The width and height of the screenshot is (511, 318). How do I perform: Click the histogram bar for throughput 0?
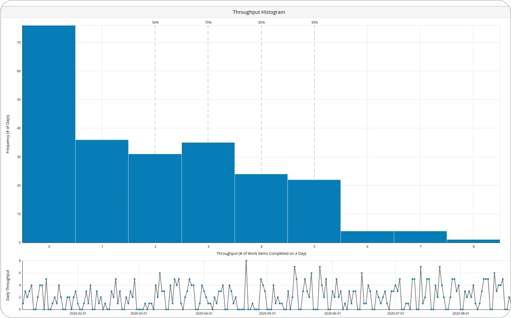pyautogui.click(x=49, y=134)
